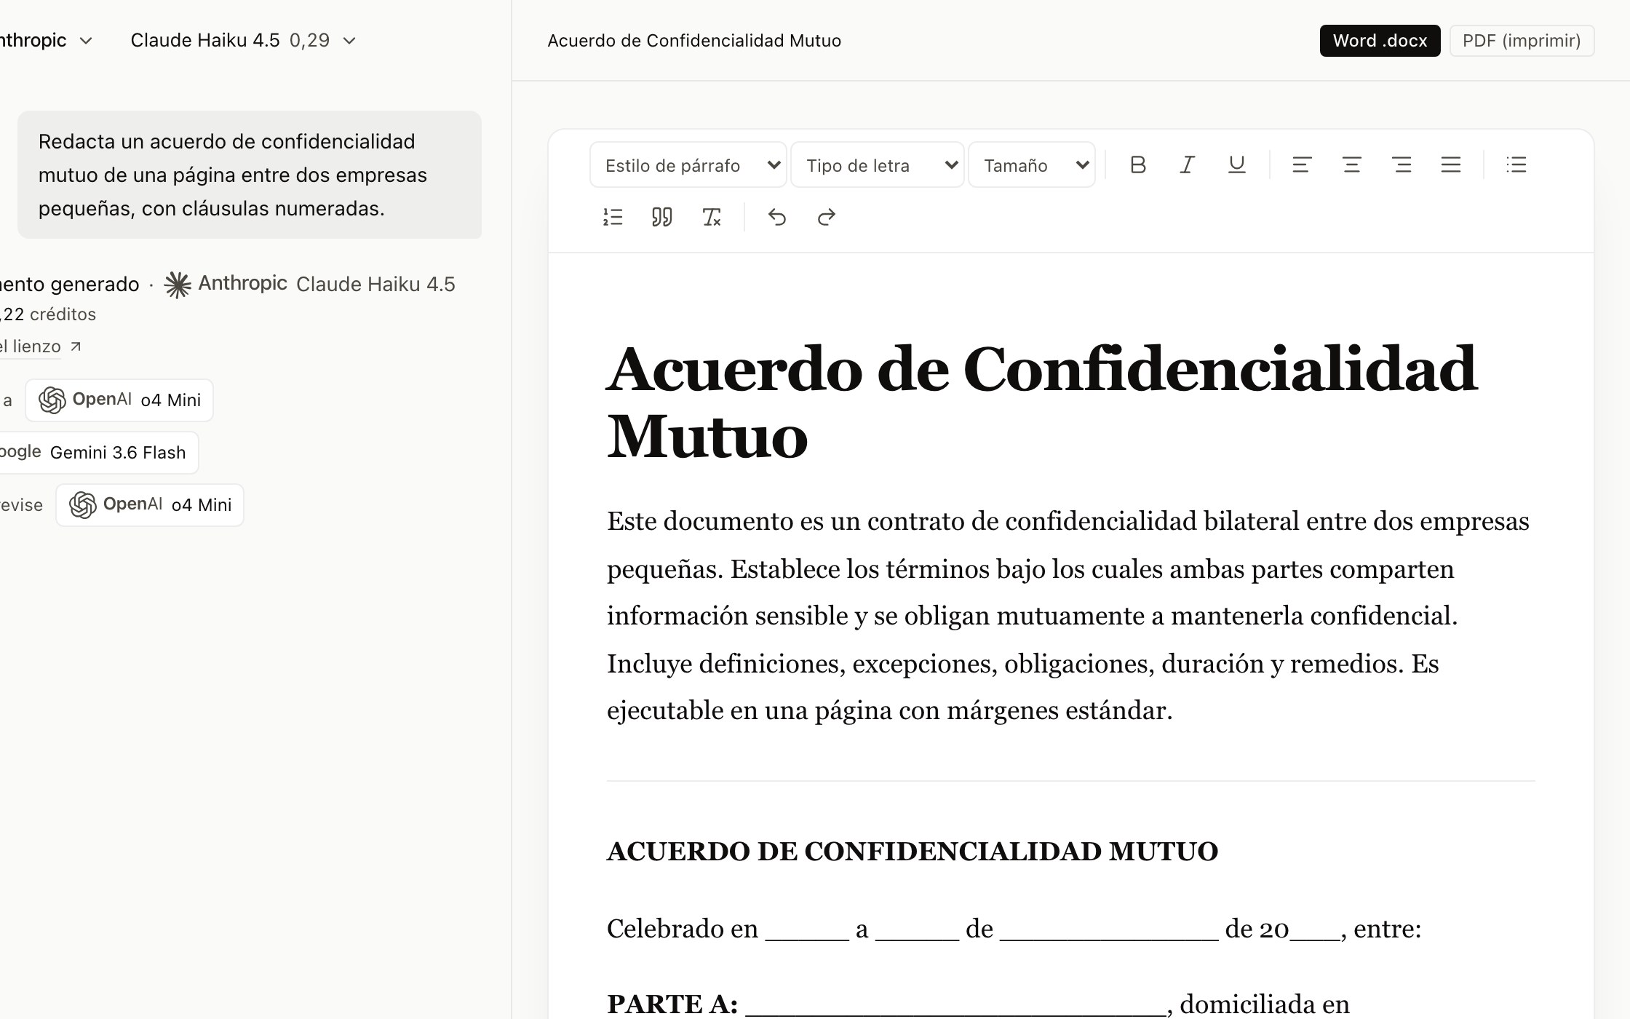Insert a numbered list
This screenshot has width=1630, height=1019.
coord(613,217)
